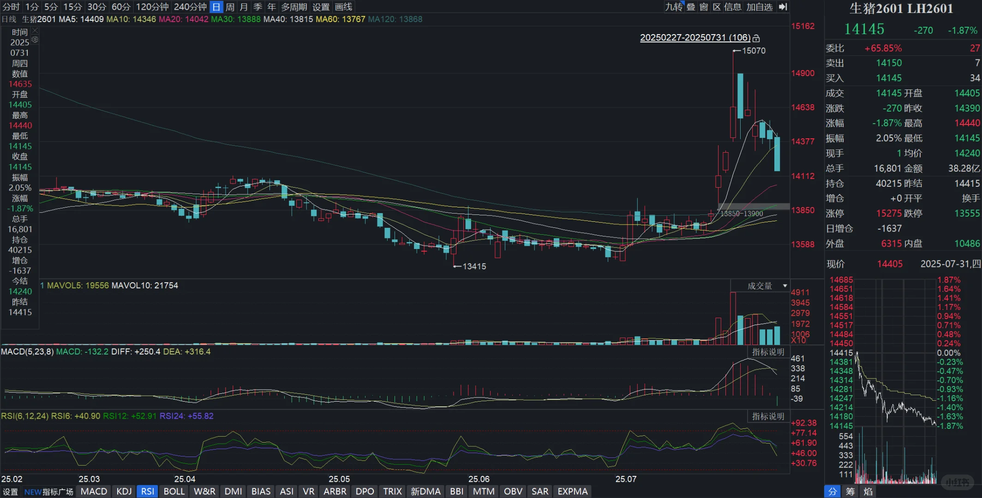This screenshot has width=982, height=498.
Task: Open chart 设置 in top toolbar
Action: [x=321, y=6]
